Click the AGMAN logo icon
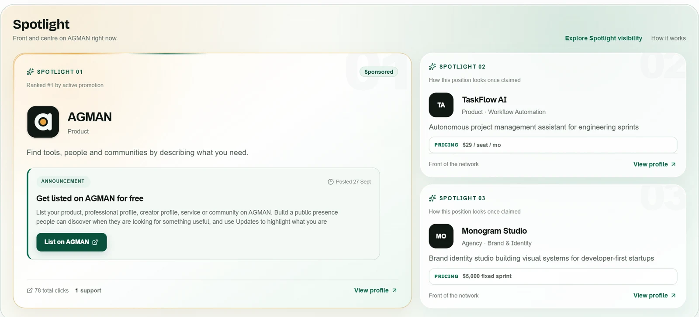699x317 pixels. [43, 122]
